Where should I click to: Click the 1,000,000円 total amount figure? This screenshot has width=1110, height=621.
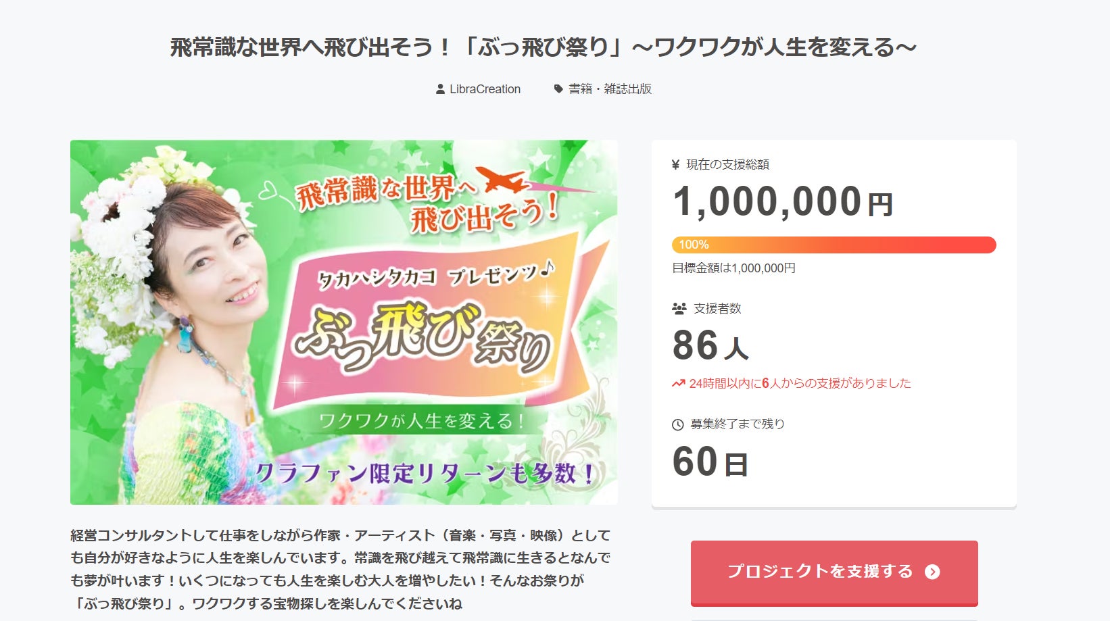click(782, 202)
